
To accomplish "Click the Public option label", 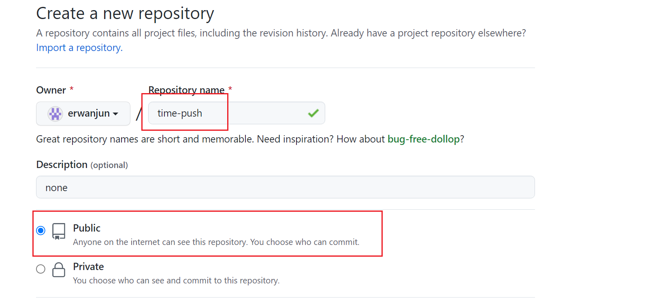I will (87, 228).
